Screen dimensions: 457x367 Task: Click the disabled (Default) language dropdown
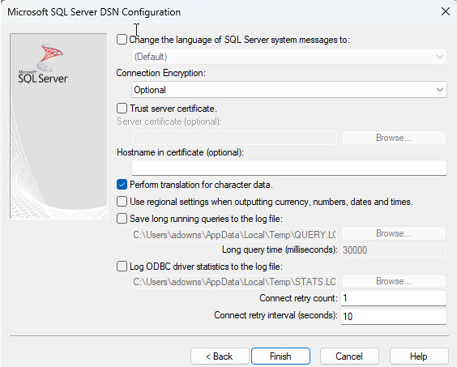pos(289,57)
